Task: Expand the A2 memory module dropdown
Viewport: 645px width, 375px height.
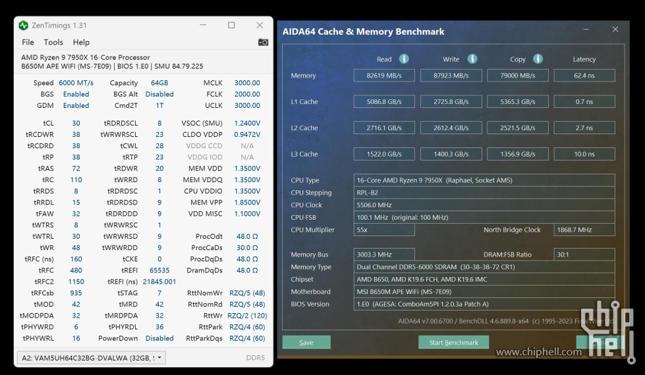Action: click(92, 358)
